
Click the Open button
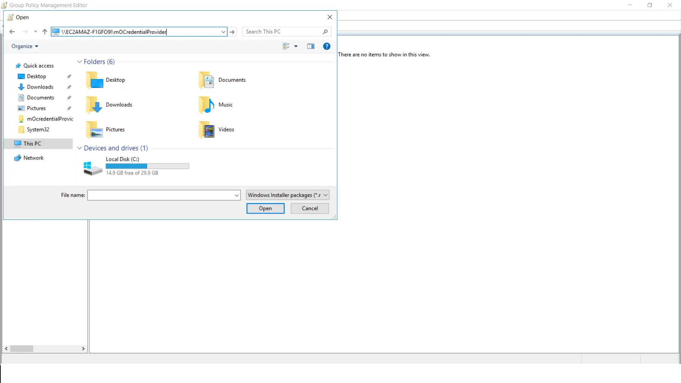coord(265,209)
